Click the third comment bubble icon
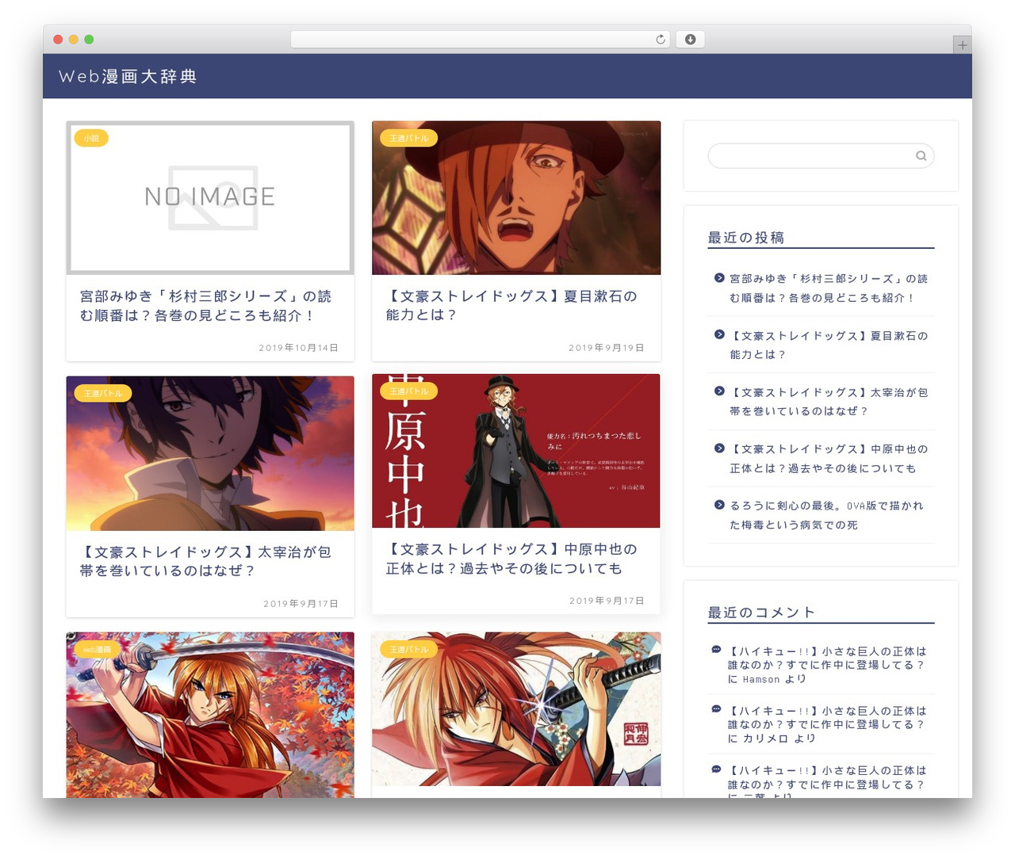Screen dimensions: 1015x859 point(716,769)
